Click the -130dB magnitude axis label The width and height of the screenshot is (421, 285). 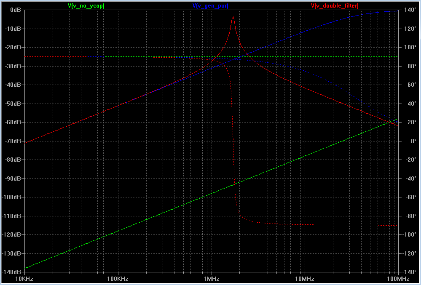(12, 253)
